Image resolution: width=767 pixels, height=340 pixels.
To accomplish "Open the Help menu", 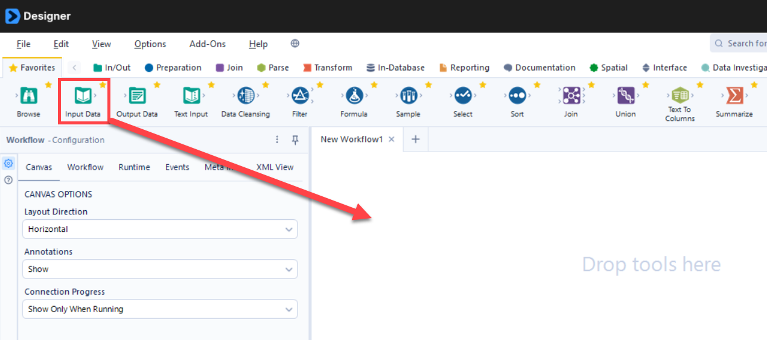I will click(258, 43).
